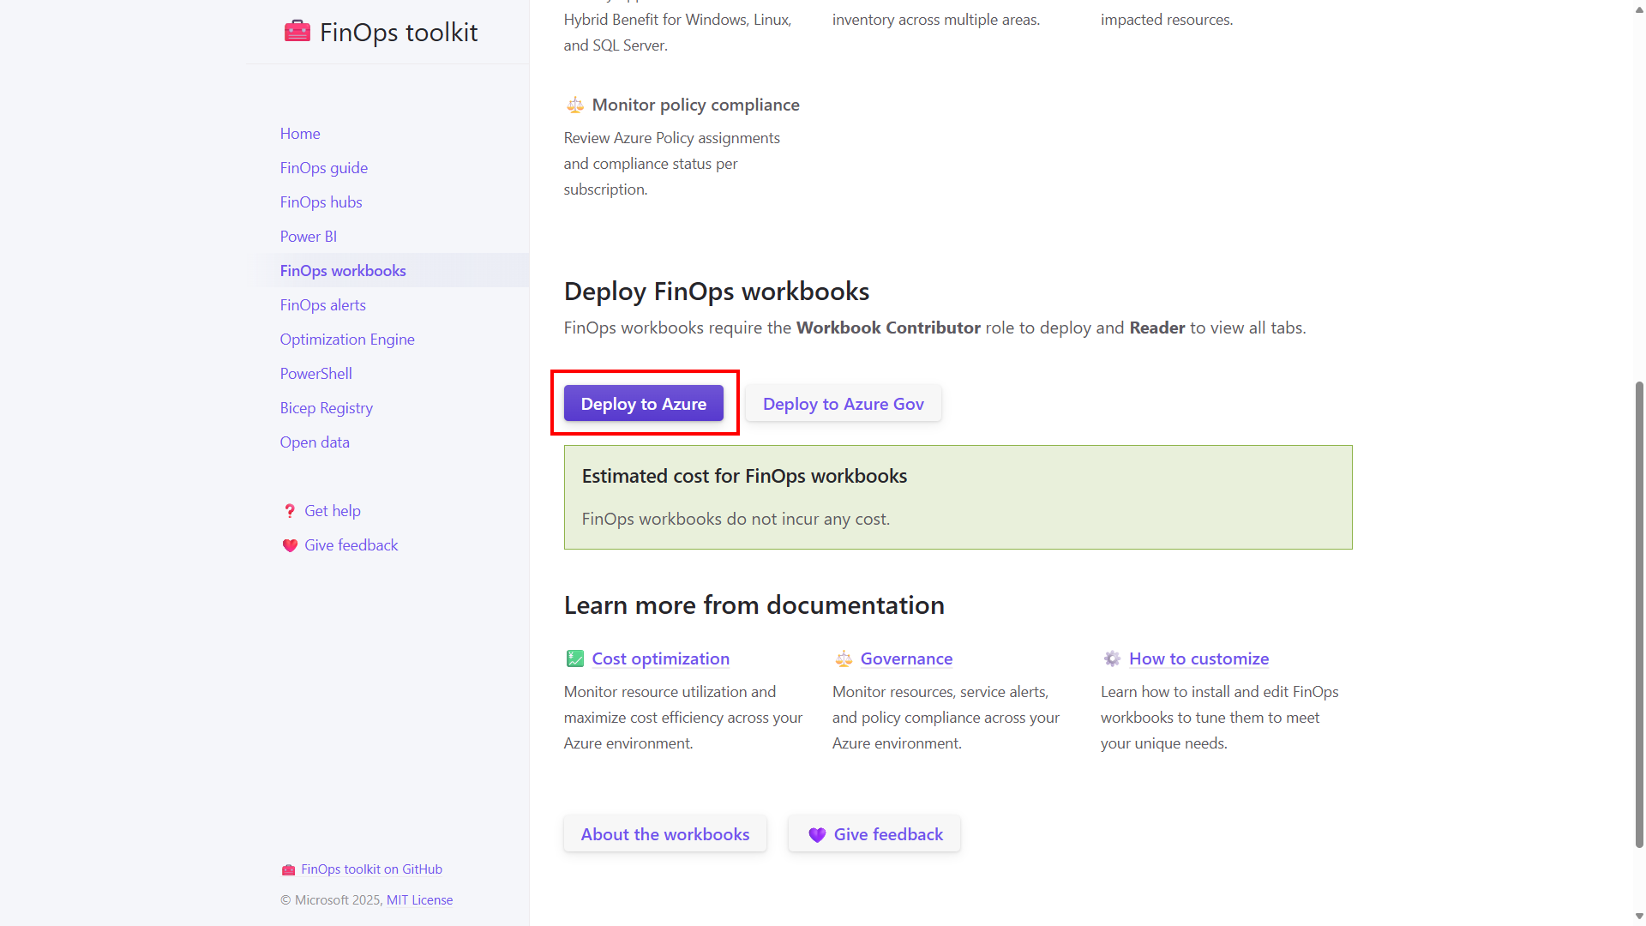Click the Cost optimization chart icon
Screen dimensions: 1646x926
[x=575, y=658]
